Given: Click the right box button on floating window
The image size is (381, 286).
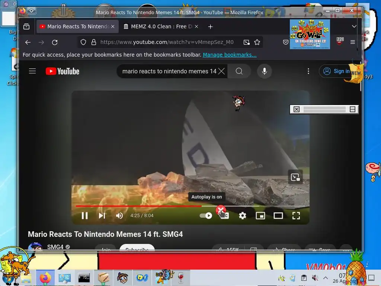Looking at the screenshot, I should tap(353, 109).
